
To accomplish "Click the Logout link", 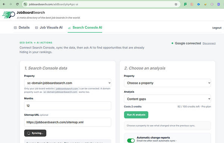I will click(217, 28).
